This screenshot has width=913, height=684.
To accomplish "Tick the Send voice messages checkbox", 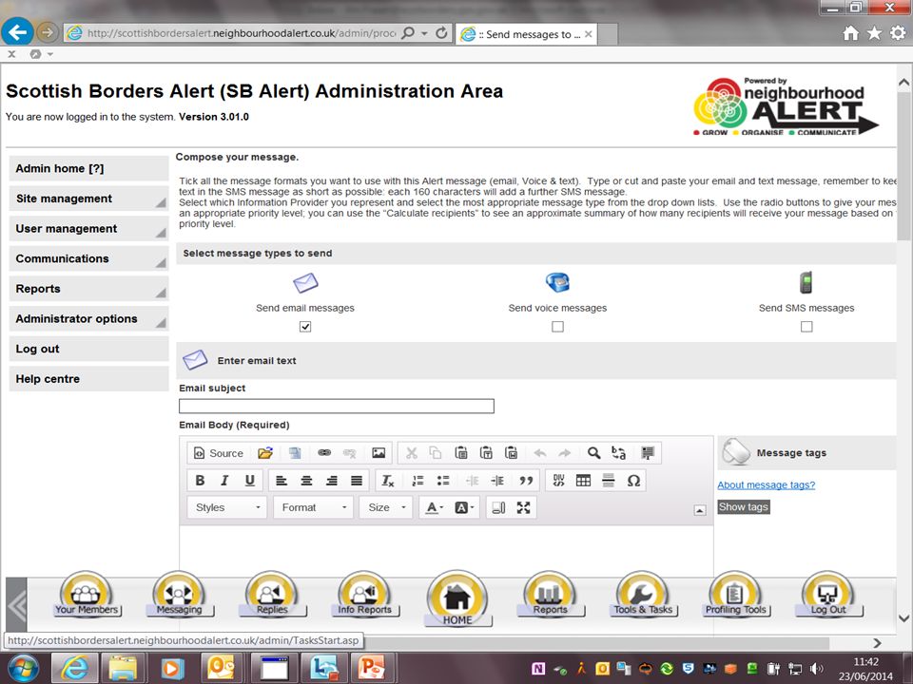I will point(558,326).
